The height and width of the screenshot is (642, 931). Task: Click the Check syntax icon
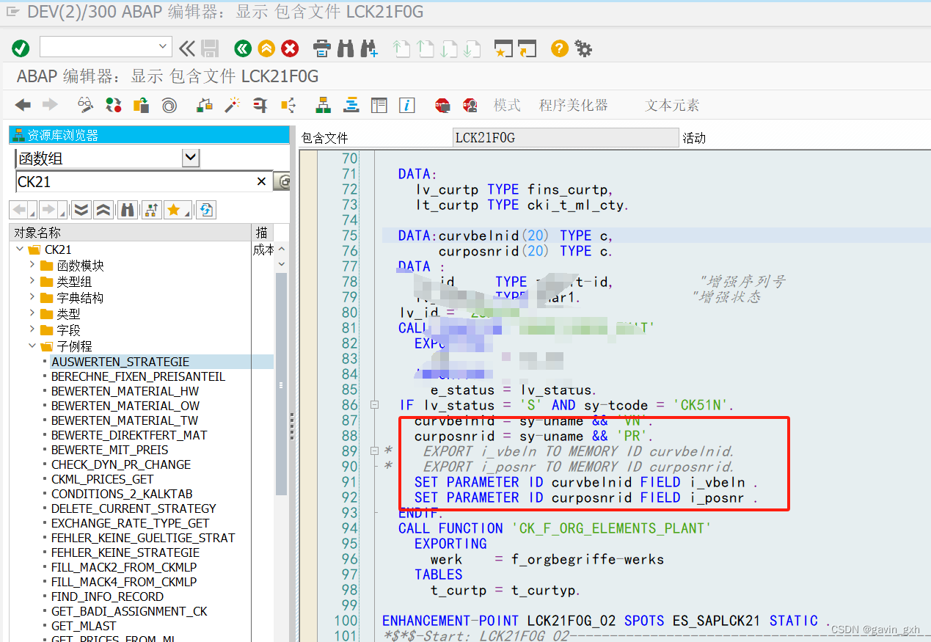click(x=205, y=105)
